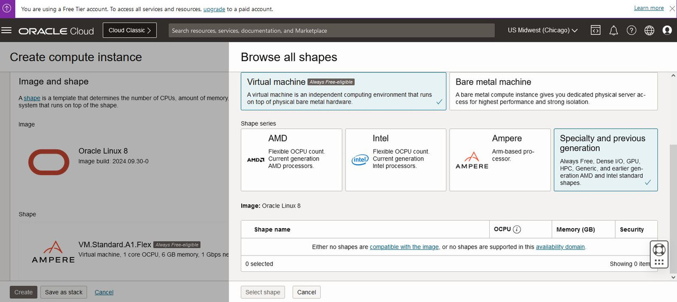Click the Cancel link beside Save as stack

[x=104, y=292]
